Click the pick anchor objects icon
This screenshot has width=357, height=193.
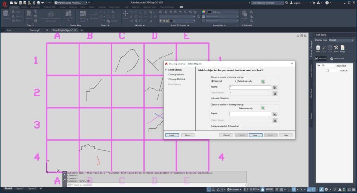263,109
